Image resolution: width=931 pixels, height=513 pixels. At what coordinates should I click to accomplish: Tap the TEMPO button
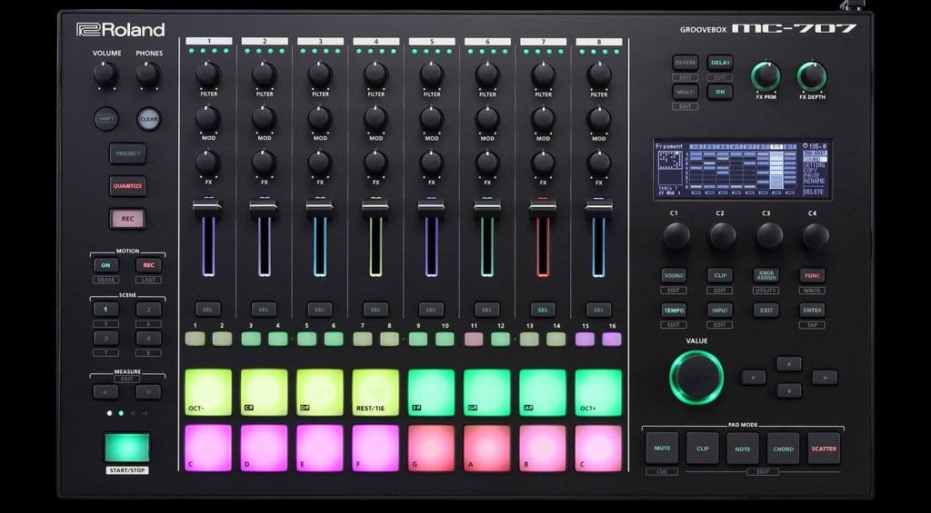(674, 311)
